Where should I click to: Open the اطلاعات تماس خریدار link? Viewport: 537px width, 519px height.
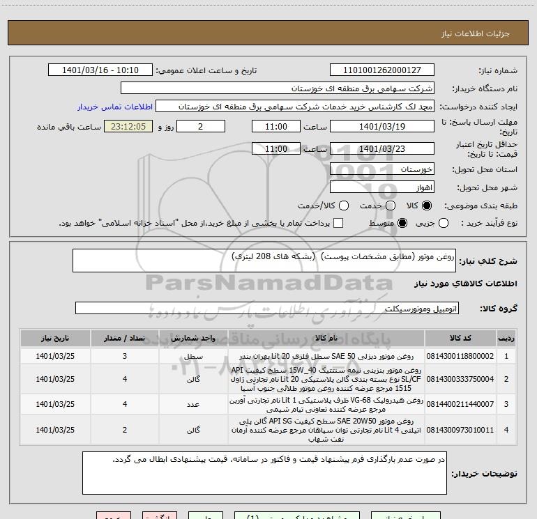(x=115, y=107)
